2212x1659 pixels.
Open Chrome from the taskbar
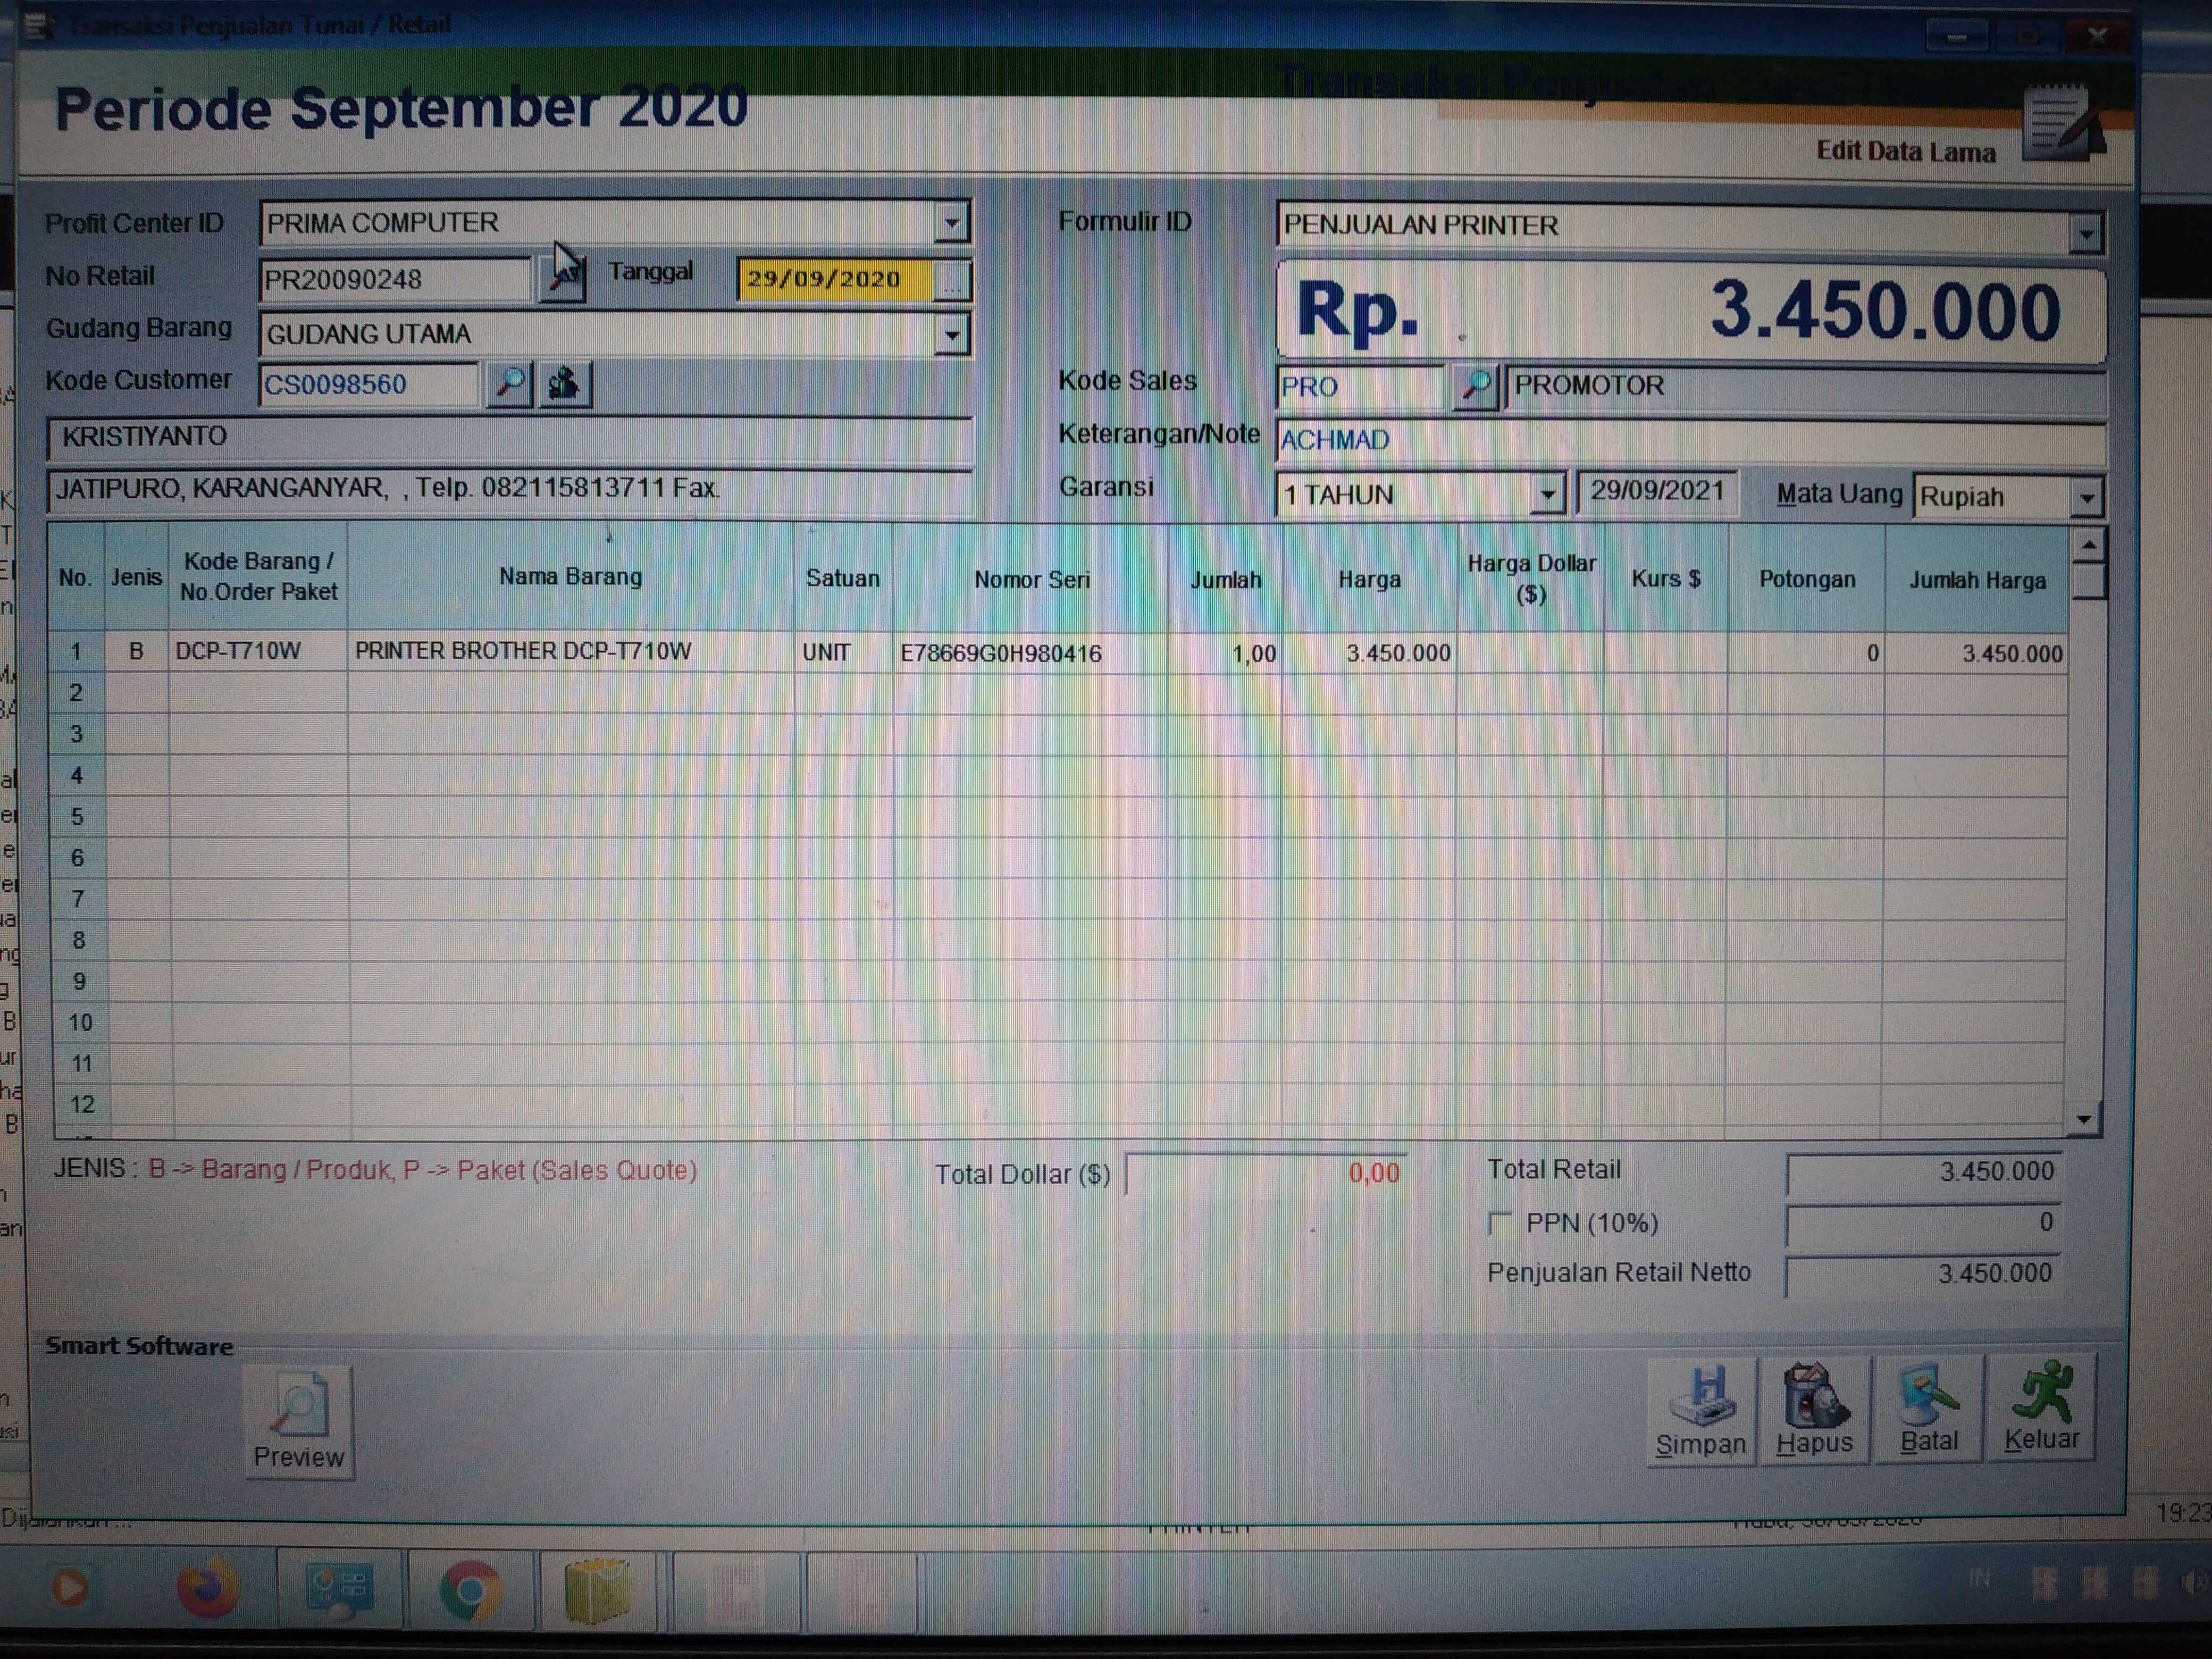[470, 1590]
